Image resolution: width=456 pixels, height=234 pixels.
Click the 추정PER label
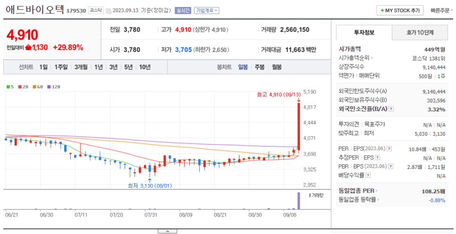point(349,158)
